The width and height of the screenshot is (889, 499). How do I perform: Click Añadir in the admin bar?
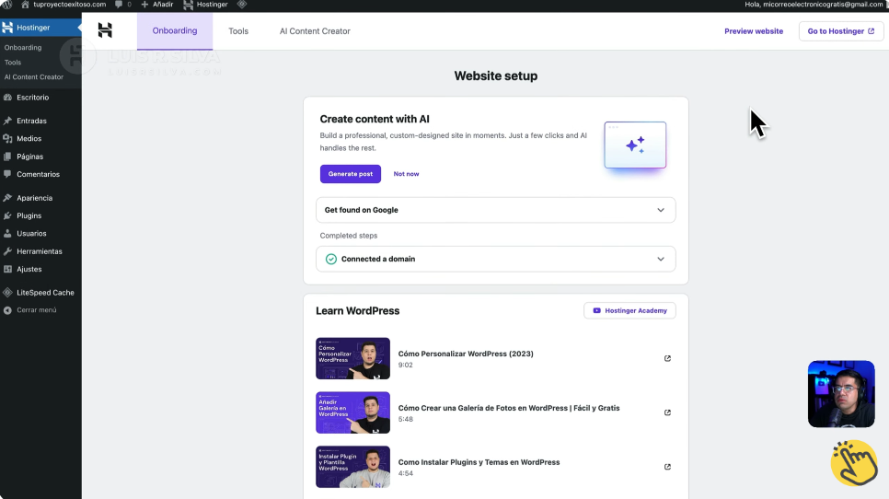[156, 5]
